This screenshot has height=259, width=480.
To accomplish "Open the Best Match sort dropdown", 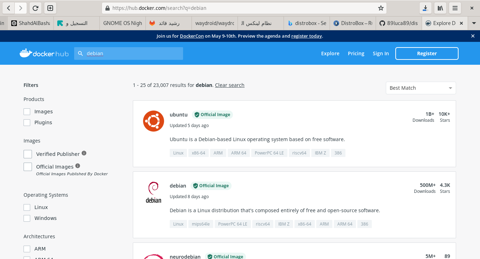I will coord(421,88).
